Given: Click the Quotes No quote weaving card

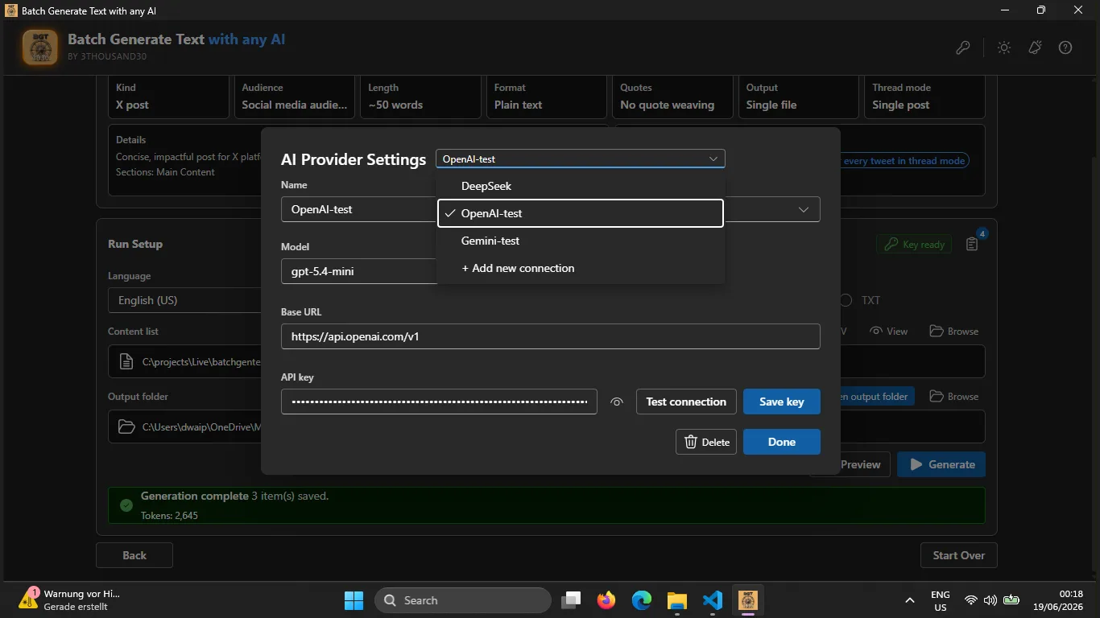Looking at the screenshot, I should click(672, 97).
